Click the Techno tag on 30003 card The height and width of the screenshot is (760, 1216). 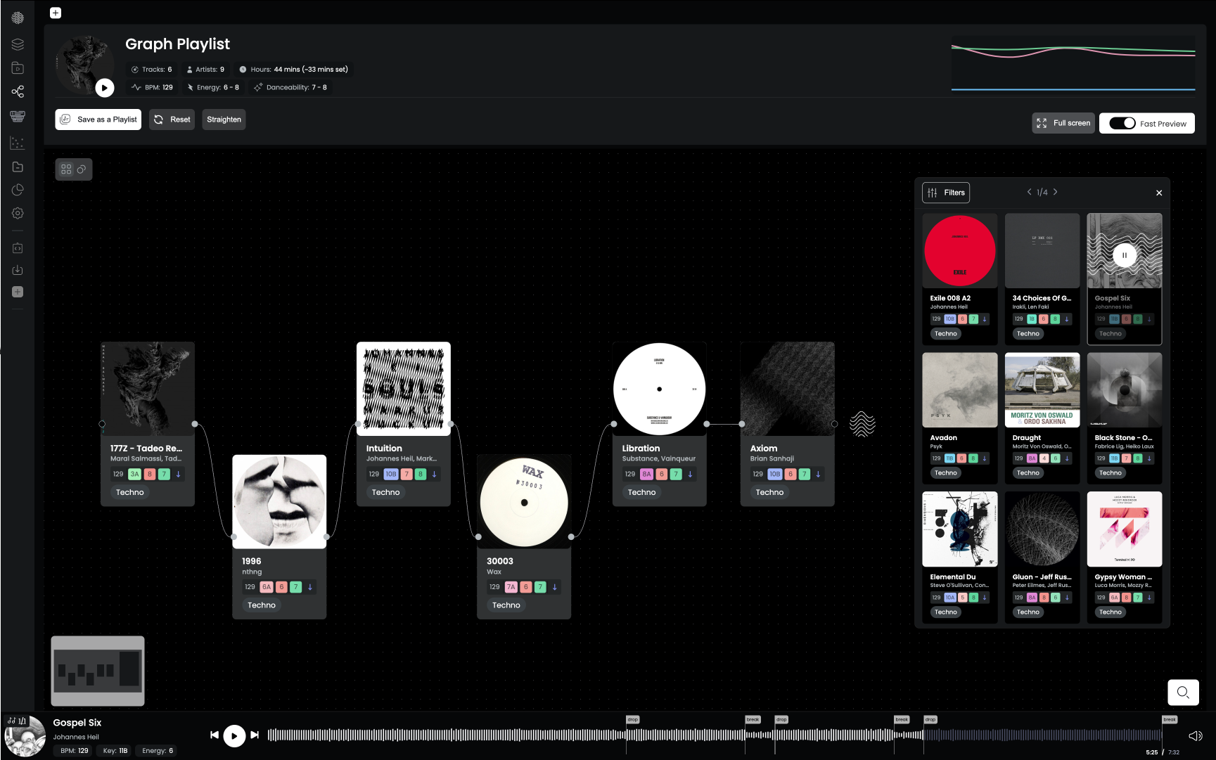pos(506,605)
